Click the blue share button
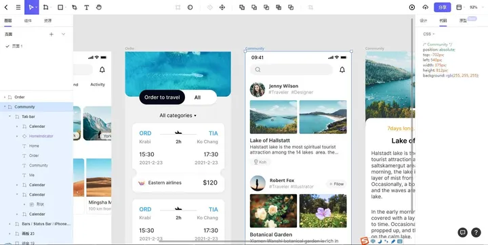The image size is (488, 245). [442, 7]
